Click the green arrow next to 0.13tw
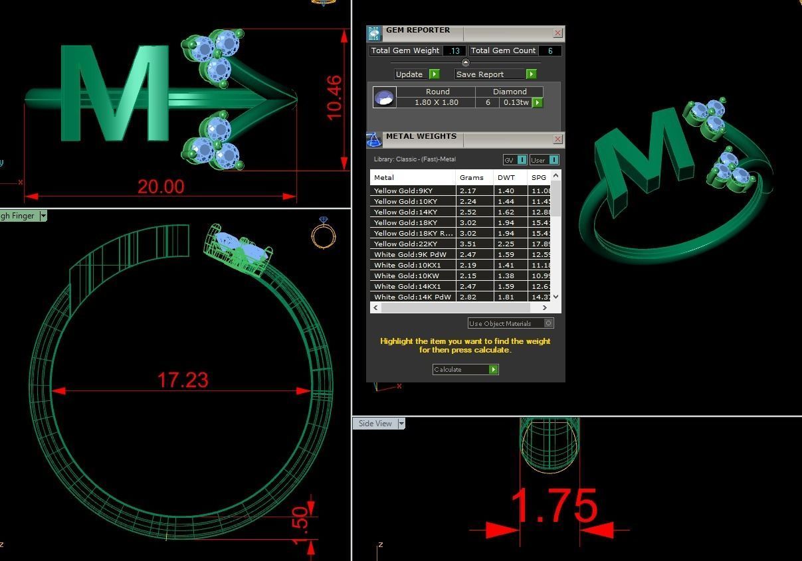The width and height of the screenshot is (802, 561). tap(537, 102)
